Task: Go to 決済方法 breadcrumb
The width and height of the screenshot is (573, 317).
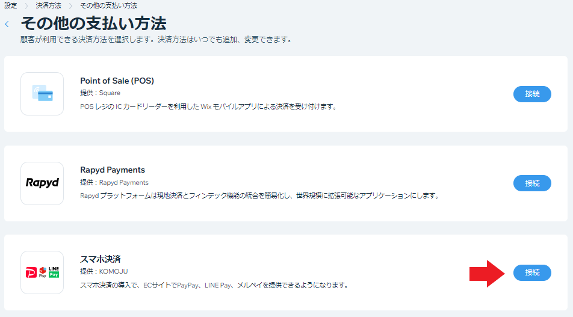Action: [48, 5]
